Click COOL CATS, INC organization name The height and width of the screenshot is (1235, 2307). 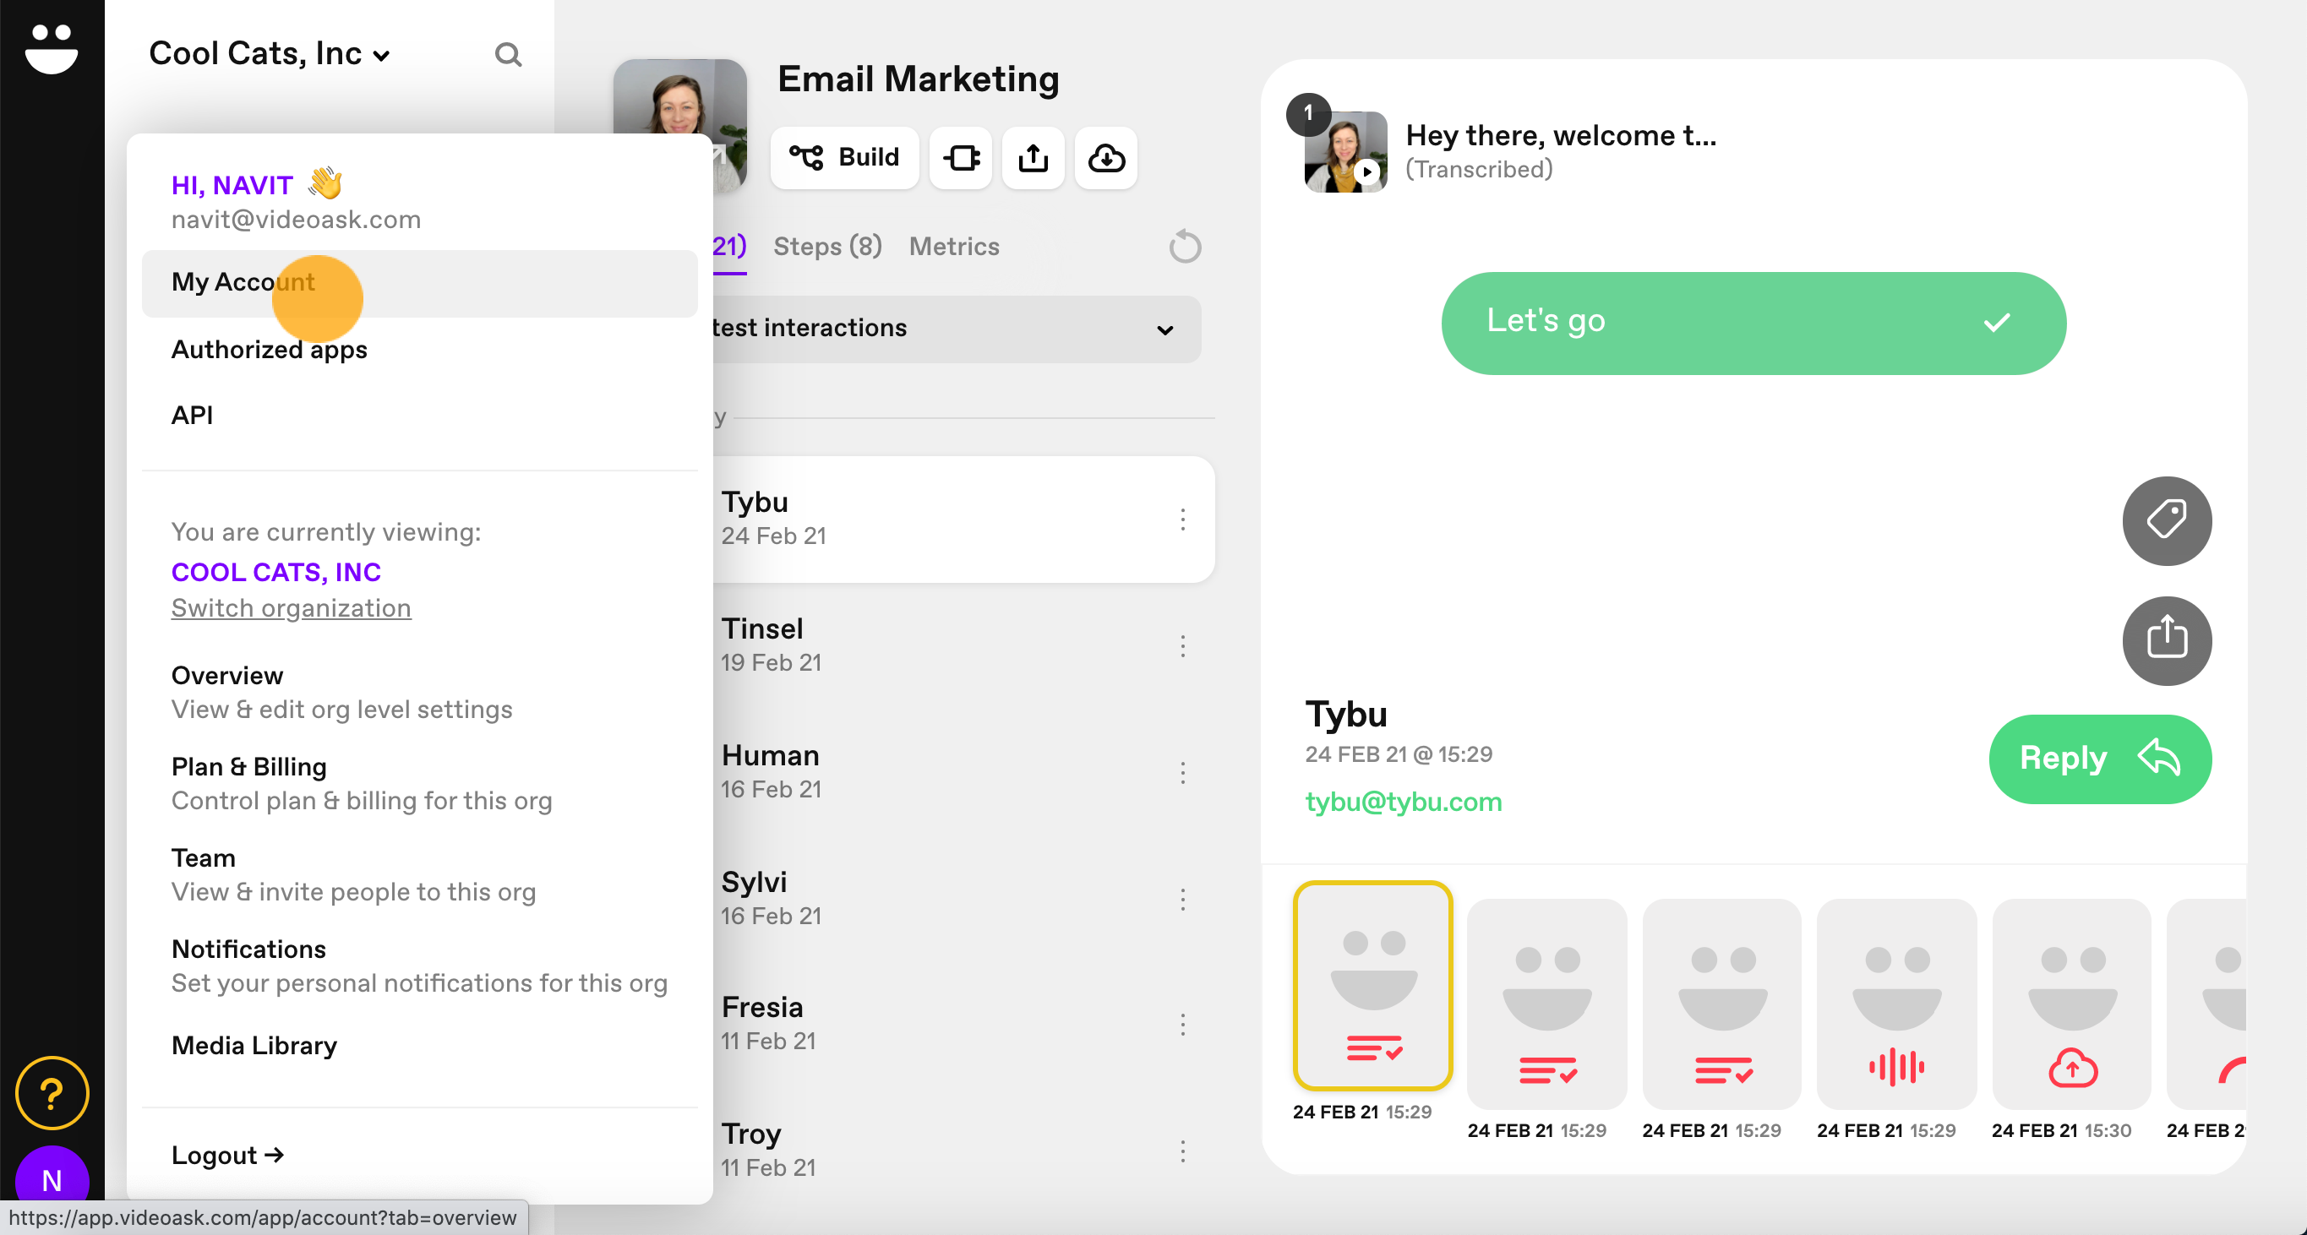[x=275, y=572]
